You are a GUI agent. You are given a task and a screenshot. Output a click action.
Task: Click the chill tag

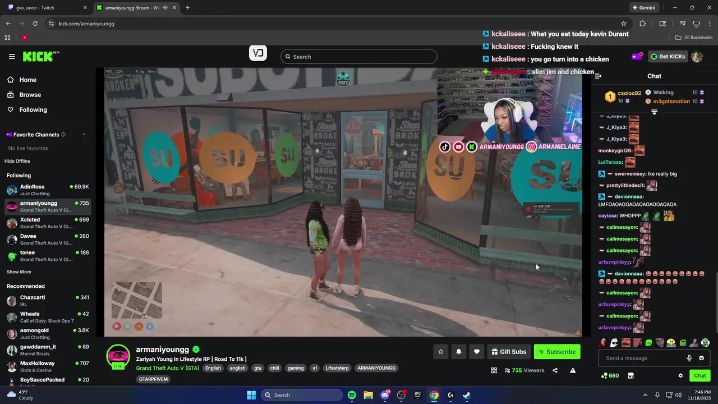(x=274, y=368)
